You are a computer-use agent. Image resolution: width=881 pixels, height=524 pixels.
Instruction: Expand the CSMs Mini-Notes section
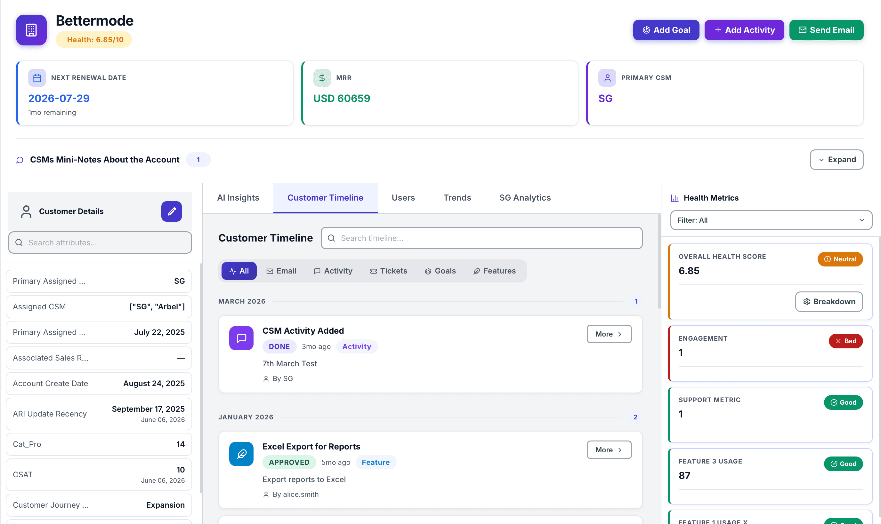tap(837, 160)
